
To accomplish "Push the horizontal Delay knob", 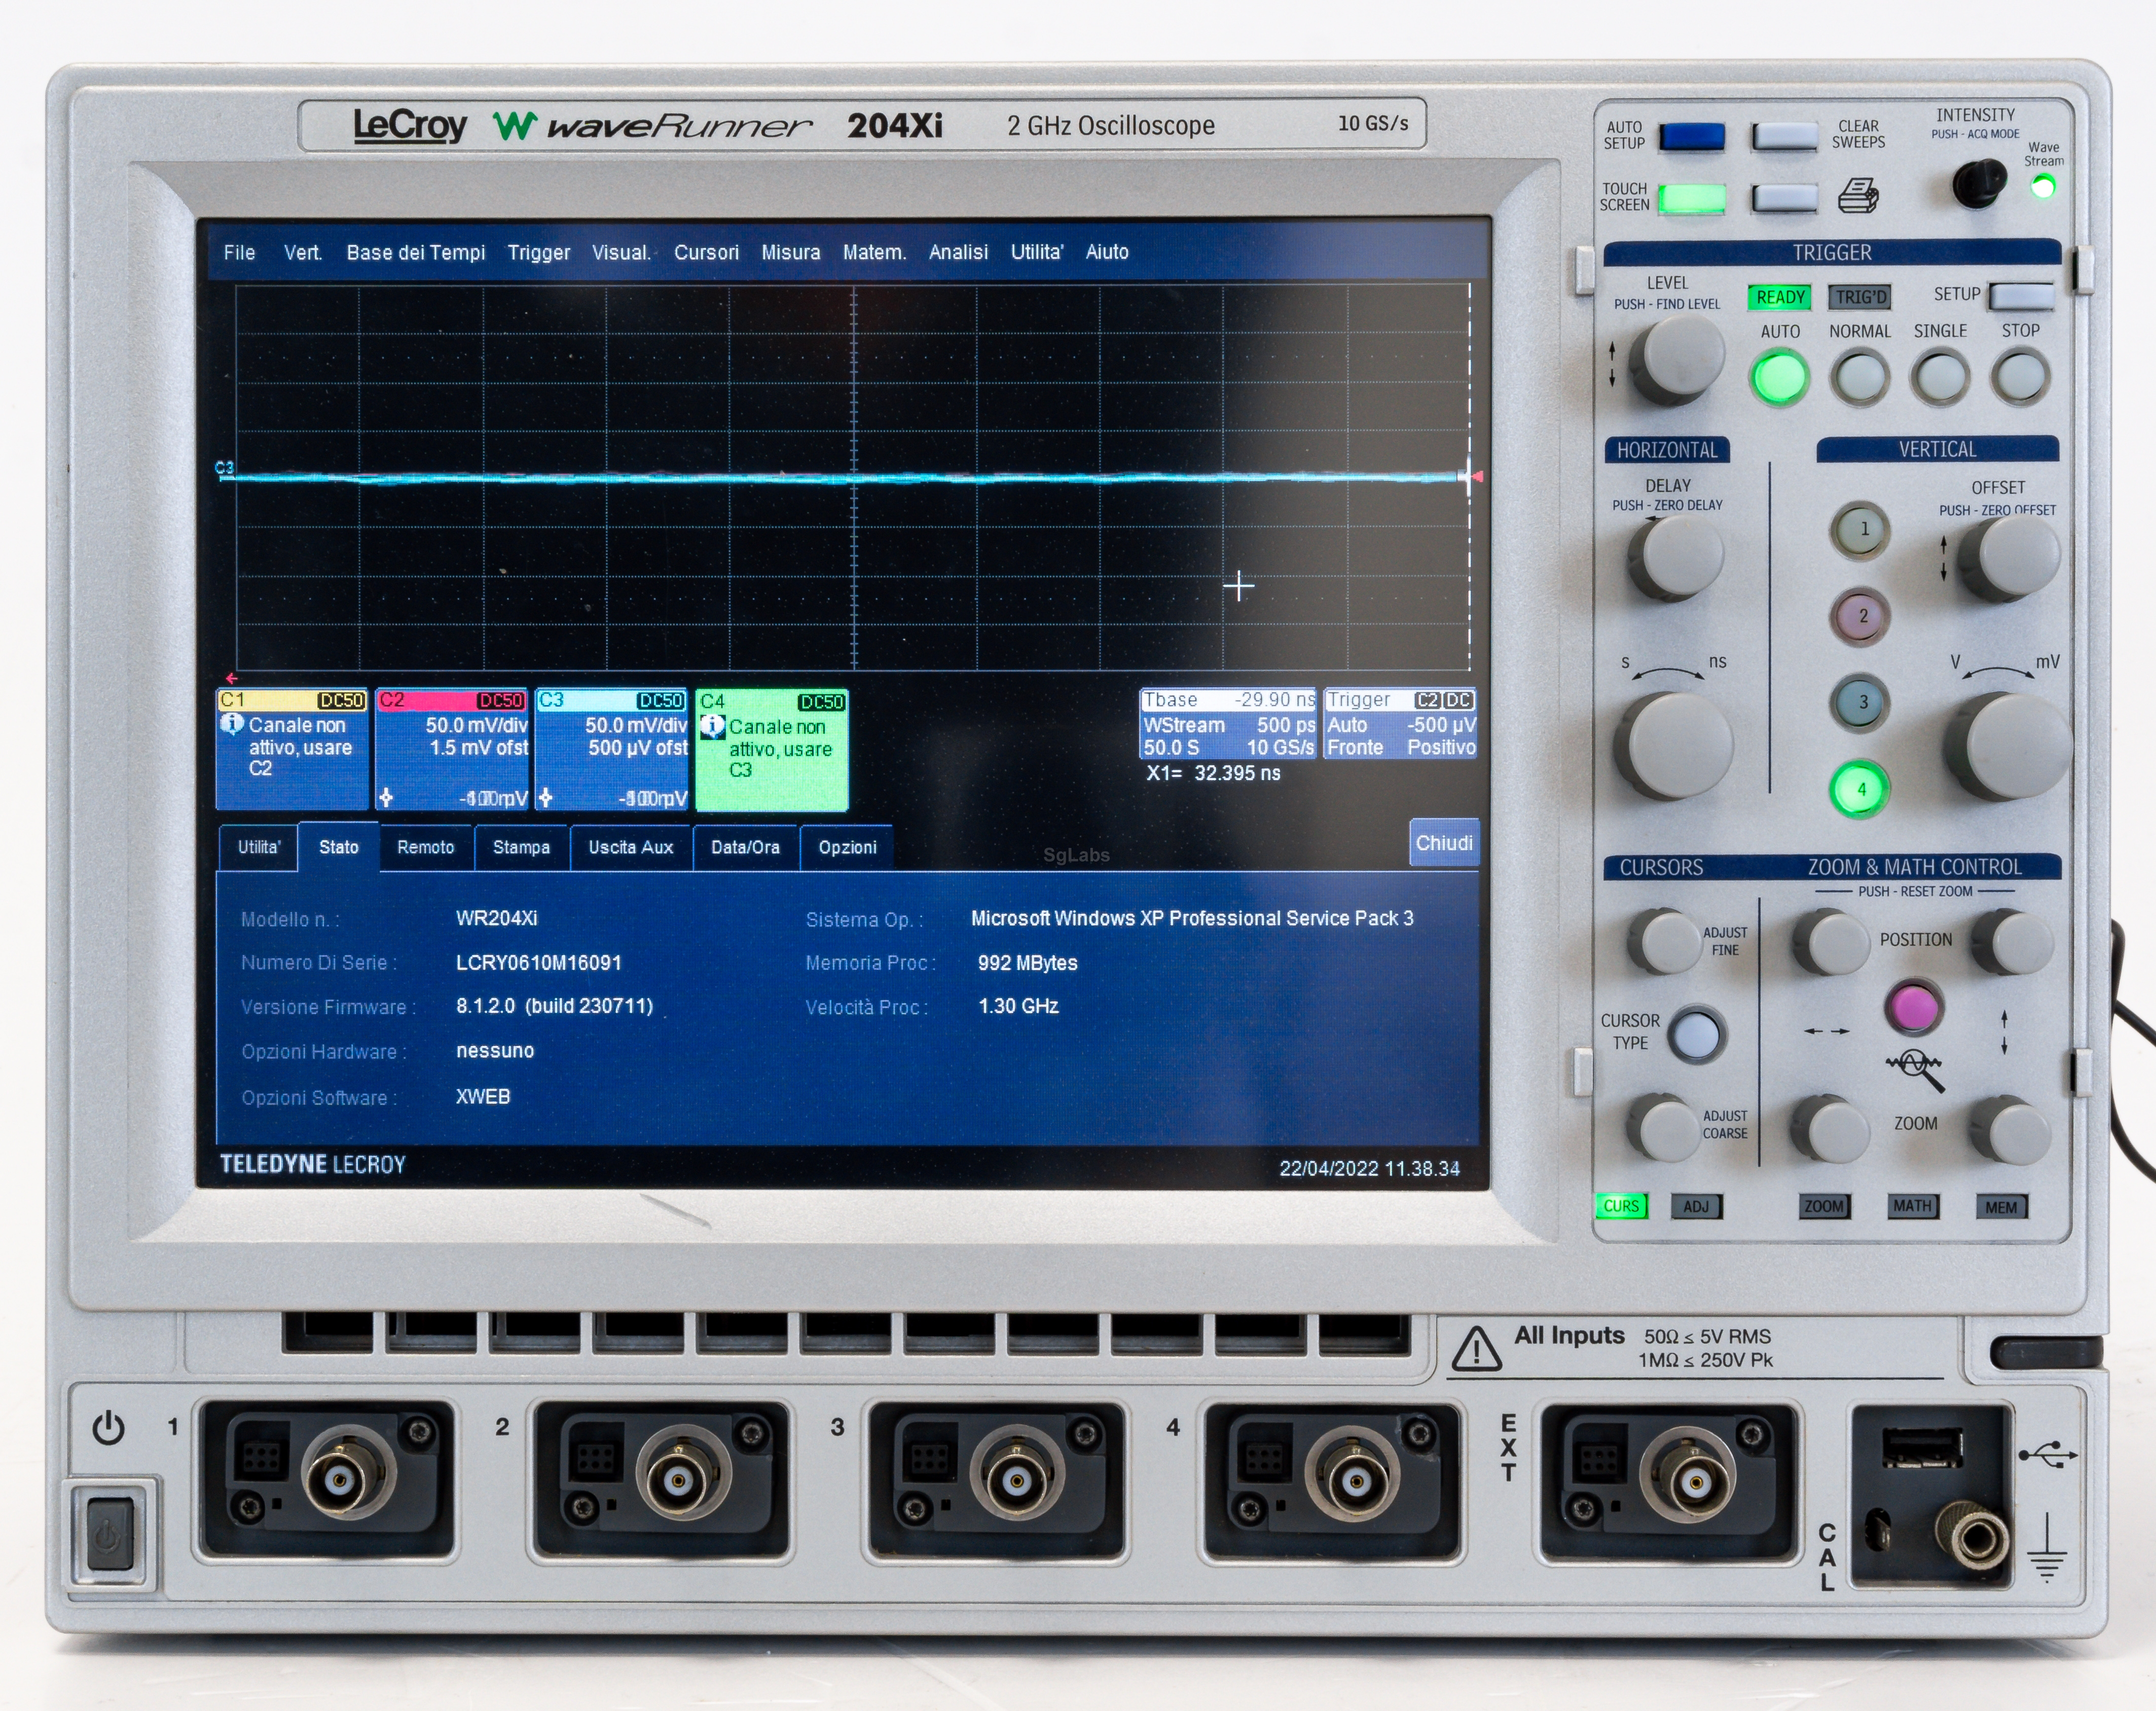I will click(x=1675, y=557).
